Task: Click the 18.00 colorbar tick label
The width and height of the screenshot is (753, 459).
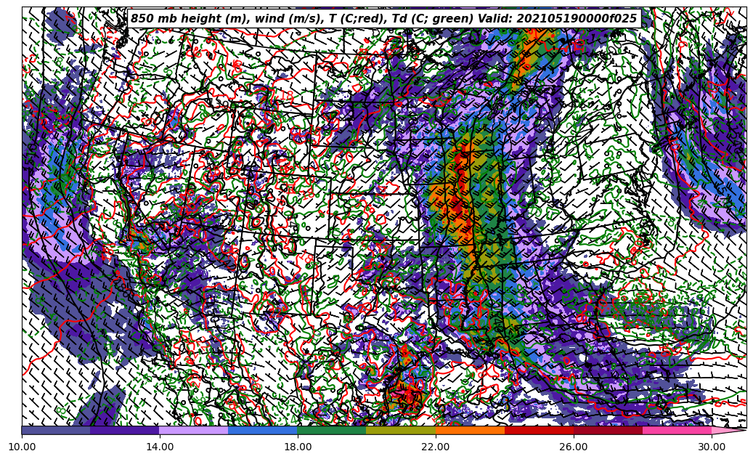Action: point(298,447)
